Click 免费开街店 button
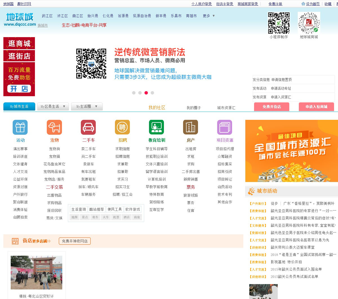Viewport: 338px width, 299px height. [x=272, y=107]
